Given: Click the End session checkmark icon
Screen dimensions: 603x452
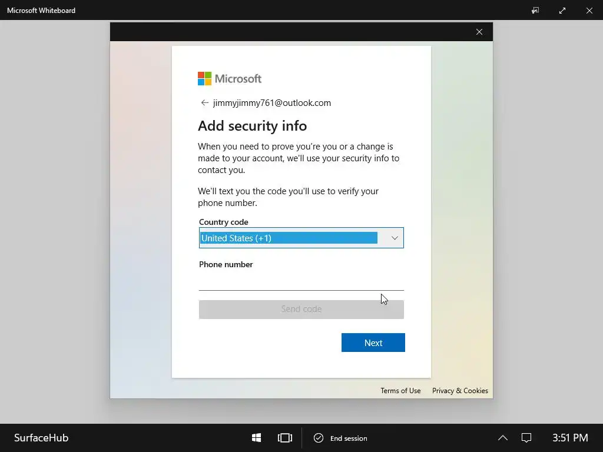Looking at the screenshot, I should [x=319, y=438].
